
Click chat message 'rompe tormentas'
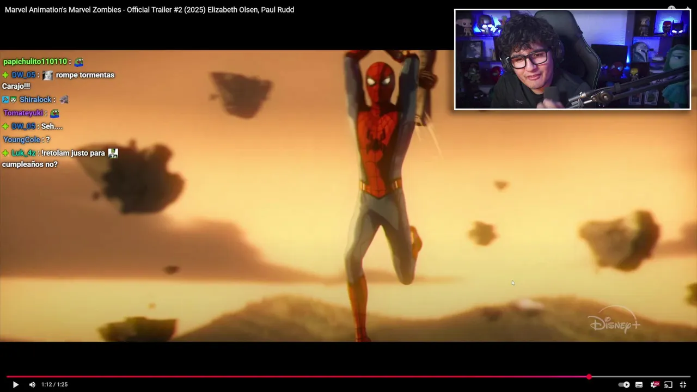coord(85,75)
